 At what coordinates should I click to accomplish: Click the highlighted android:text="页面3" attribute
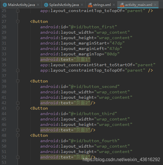click(x=65, y=130)
